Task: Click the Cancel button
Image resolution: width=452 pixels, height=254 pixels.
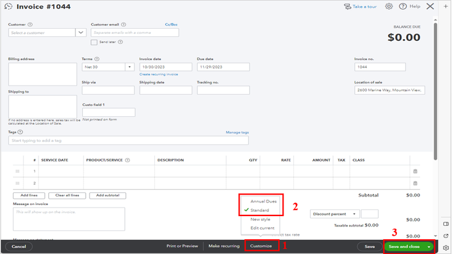Action: (19, 247)
